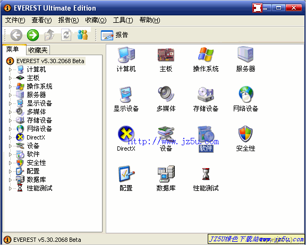Viewport: 306px width, 245px height.
Task: Expand the 主板 tree node arrow
Action: tap(10, 78)
